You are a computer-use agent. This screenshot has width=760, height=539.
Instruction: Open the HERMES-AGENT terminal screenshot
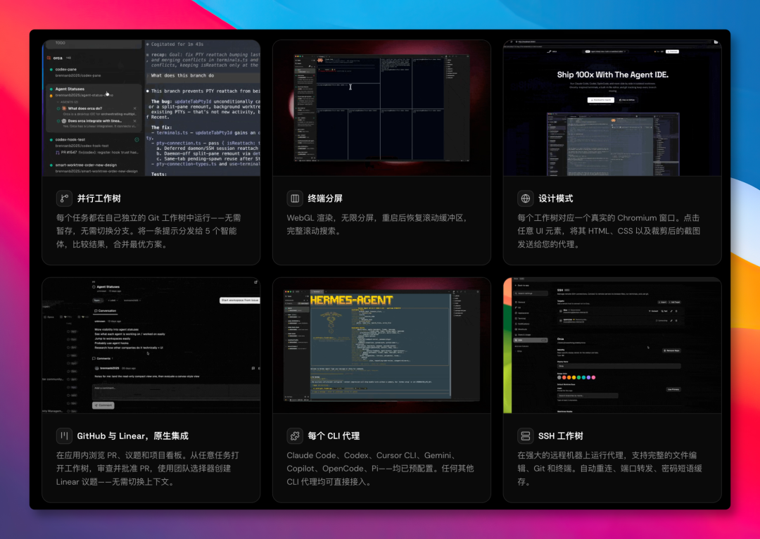tap(381, 345)
